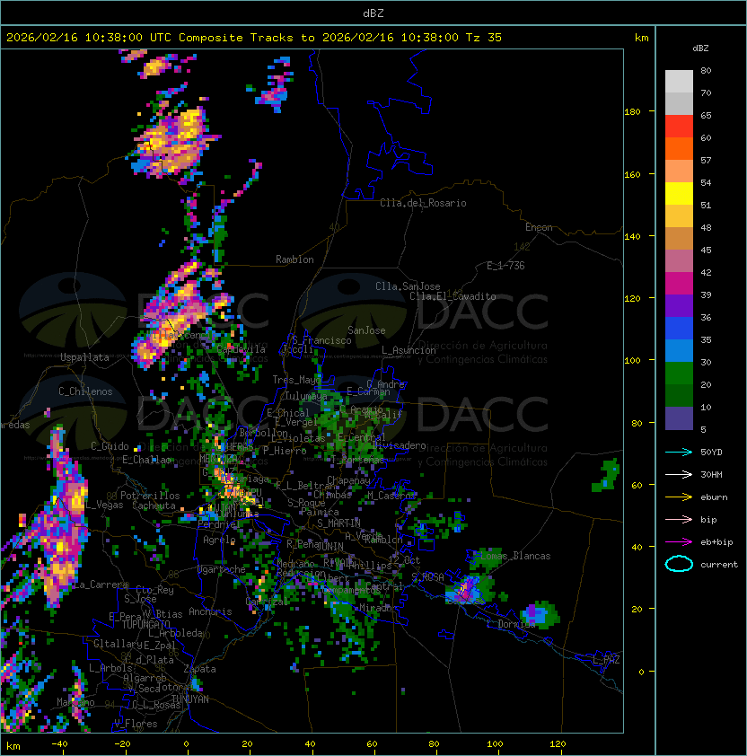The image size is (747, 756).
Task: Click the 'Clla.SanJose' place label
Action: [x=408, y=286]
